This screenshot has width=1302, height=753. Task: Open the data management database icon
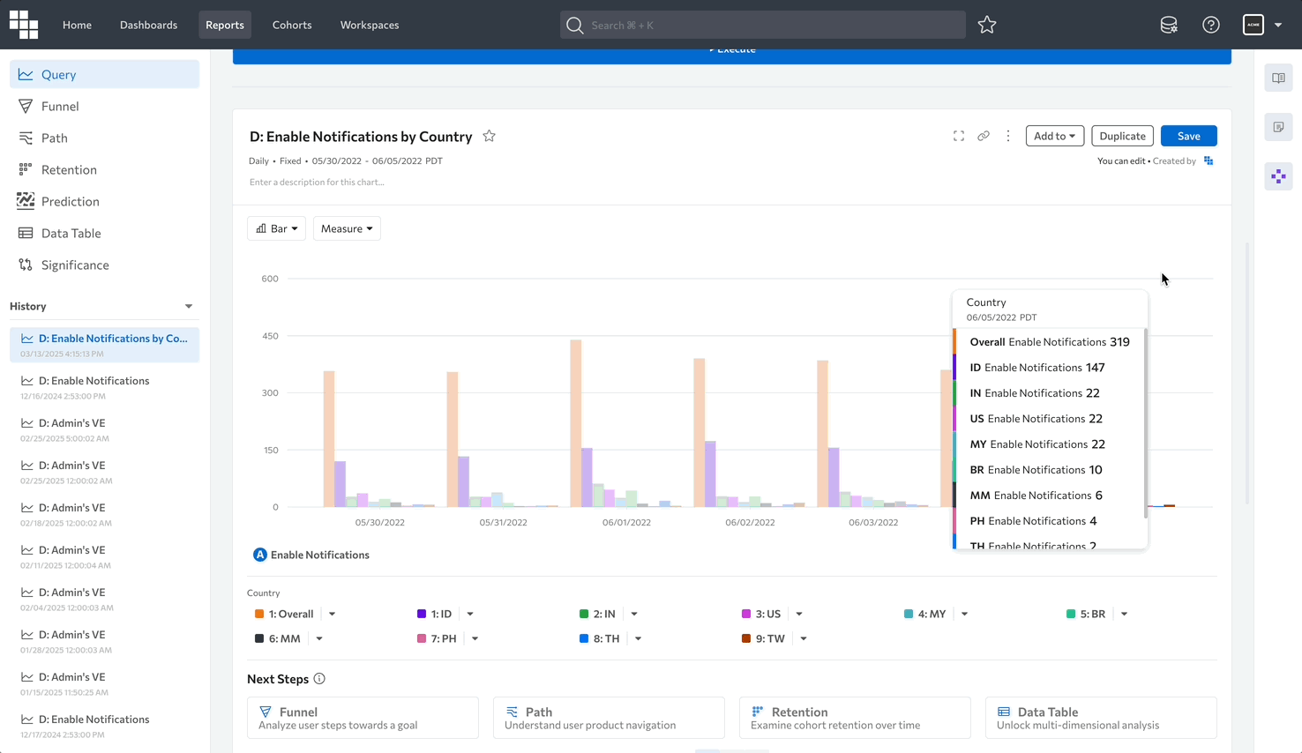tap(1169, 25)
